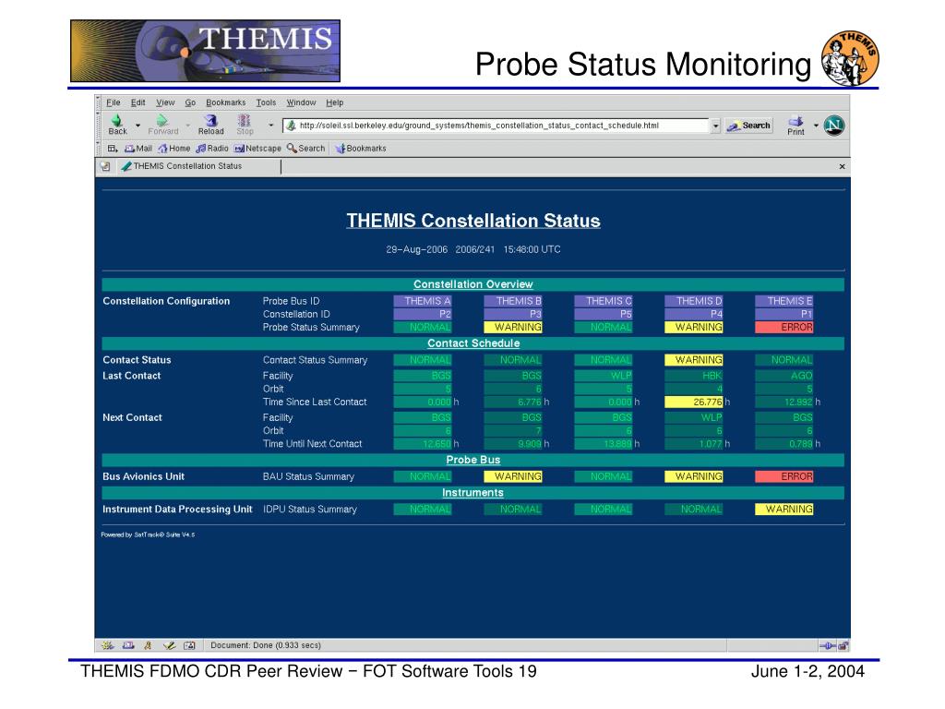Viewport: 945px width, 709px height.
Task: Open Radio from the personal toolbar
Action: point(211,148)
